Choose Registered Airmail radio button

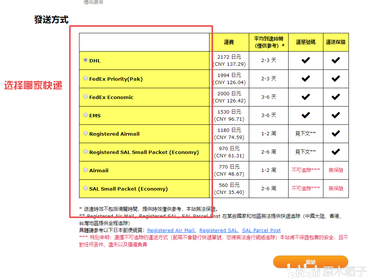[85, 133]
